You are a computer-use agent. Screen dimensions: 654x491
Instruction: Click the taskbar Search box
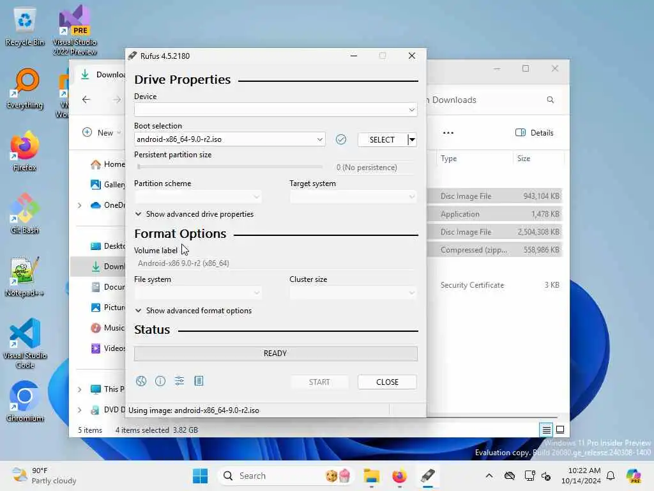285,476
